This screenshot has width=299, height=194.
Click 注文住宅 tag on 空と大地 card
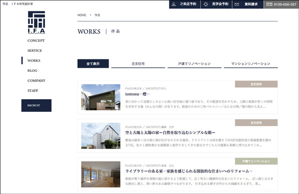click(x=256, y=123)
